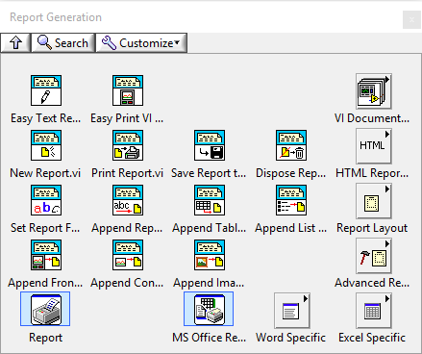
Task: Select the Easy Print VI icon
Action: [x=128, y=90]
